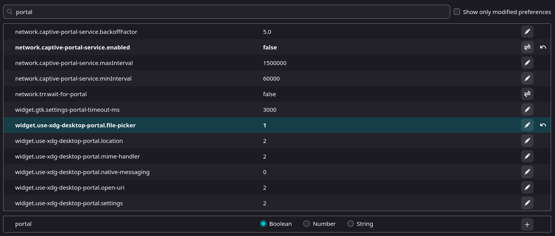555x236 pixels.
Task: Edit the maxInterval preference value
Action: pyautogui.click(x=527, y=63)
